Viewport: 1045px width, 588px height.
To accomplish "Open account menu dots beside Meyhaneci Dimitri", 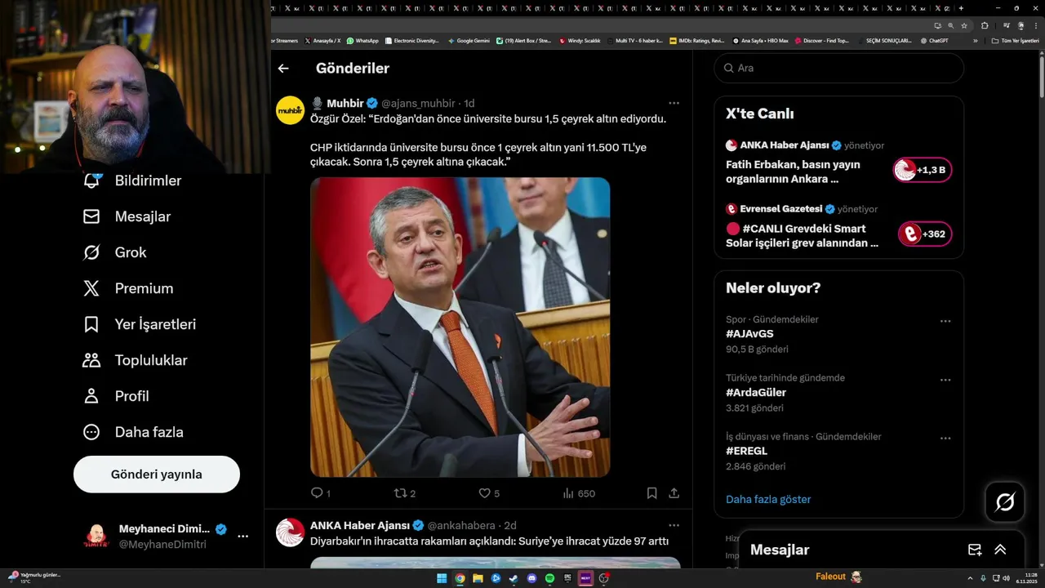I will [242, 537].
